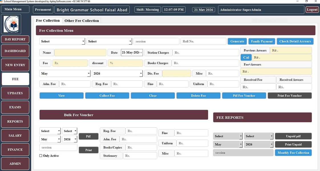Click the Cal button
The width and height of the screenshot is (320, 171).
[x=246, y=58]
